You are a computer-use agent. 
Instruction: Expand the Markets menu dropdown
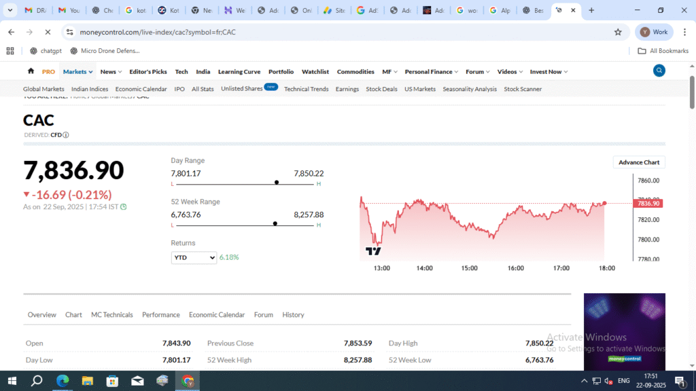pyautogui.click(x=77, y=71)
